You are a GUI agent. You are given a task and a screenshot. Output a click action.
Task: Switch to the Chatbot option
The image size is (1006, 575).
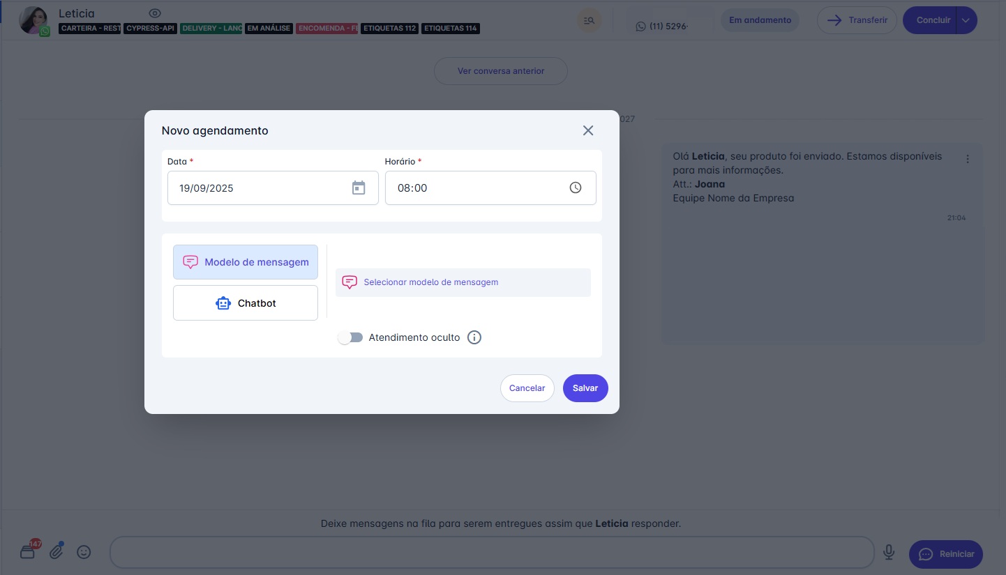click(246, 303)
